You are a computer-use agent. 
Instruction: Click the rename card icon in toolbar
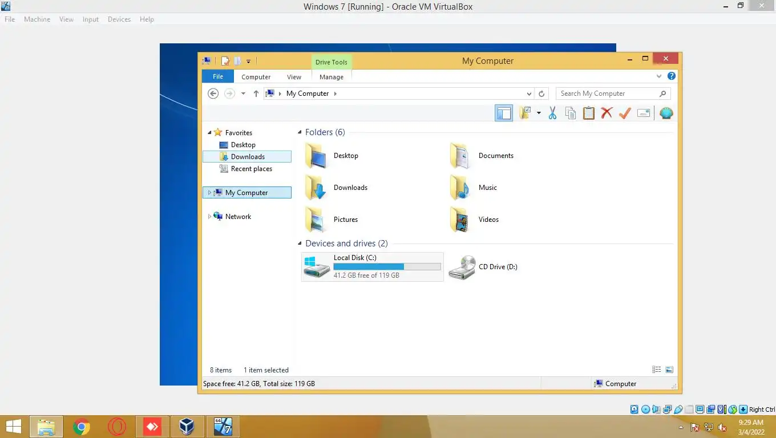coord(644,113)
